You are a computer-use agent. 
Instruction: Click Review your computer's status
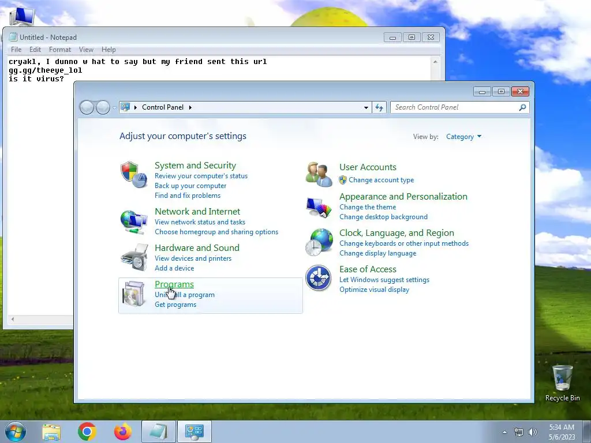coord(201,176)
